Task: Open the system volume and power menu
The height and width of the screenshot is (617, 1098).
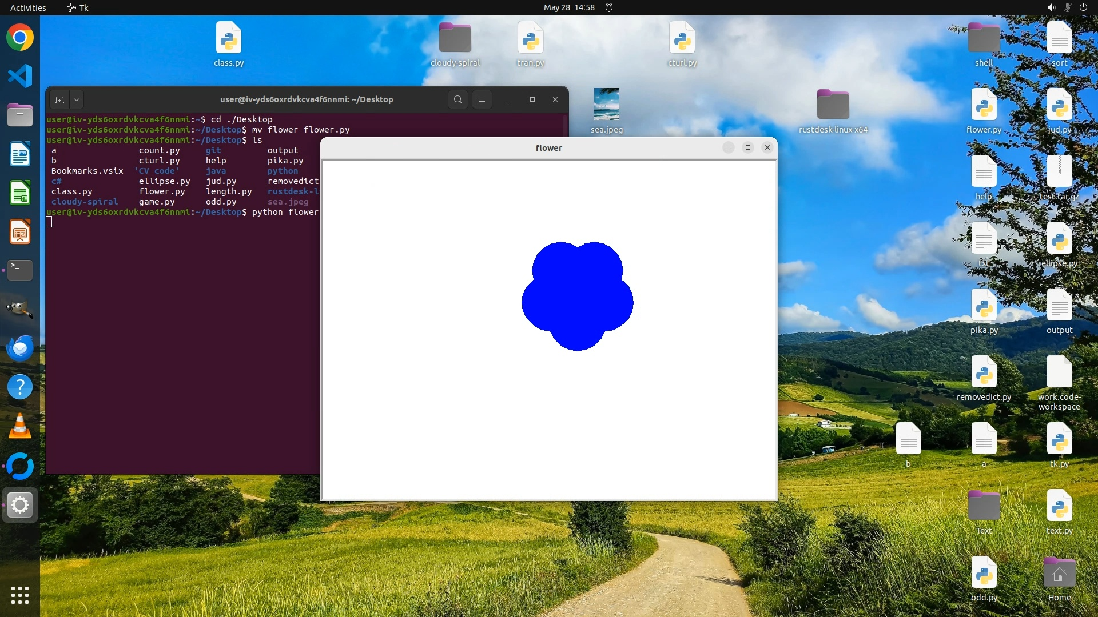Action: (1067, 7)
